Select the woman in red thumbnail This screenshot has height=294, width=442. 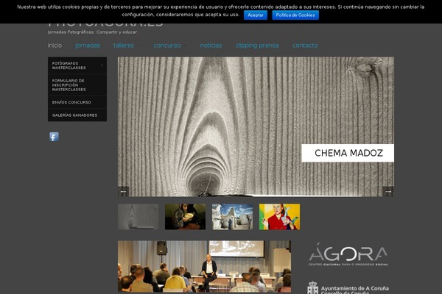280,217
